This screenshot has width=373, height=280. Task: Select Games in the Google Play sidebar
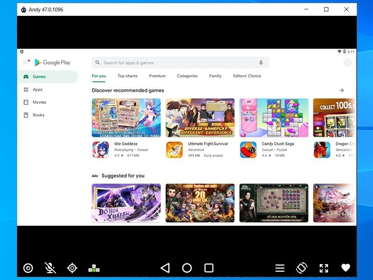pos(39,77)
